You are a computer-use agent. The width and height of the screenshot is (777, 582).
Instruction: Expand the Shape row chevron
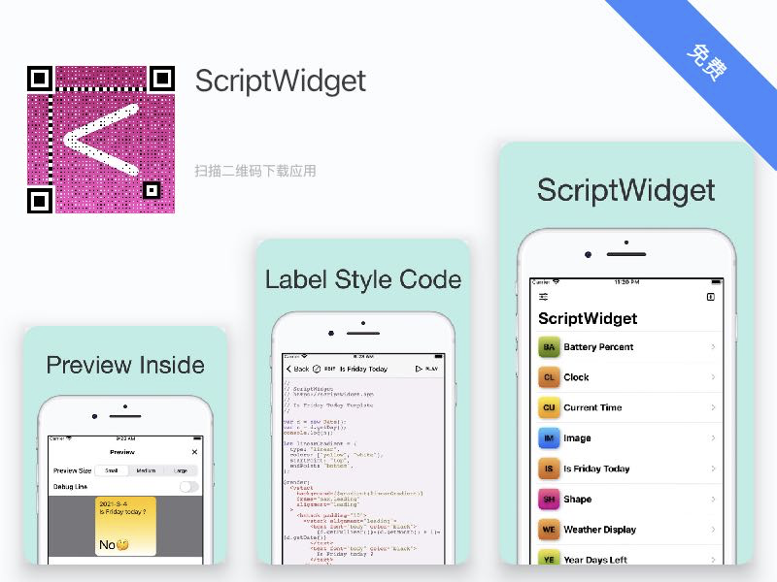pyautogui.click(x=713, y=499)
